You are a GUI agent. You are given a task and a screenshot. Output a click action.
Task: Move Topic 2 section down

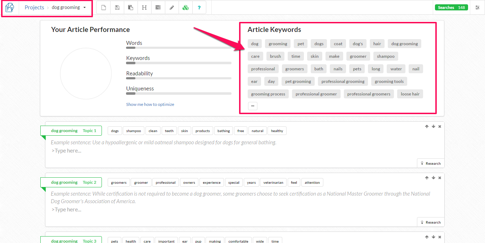434,178
